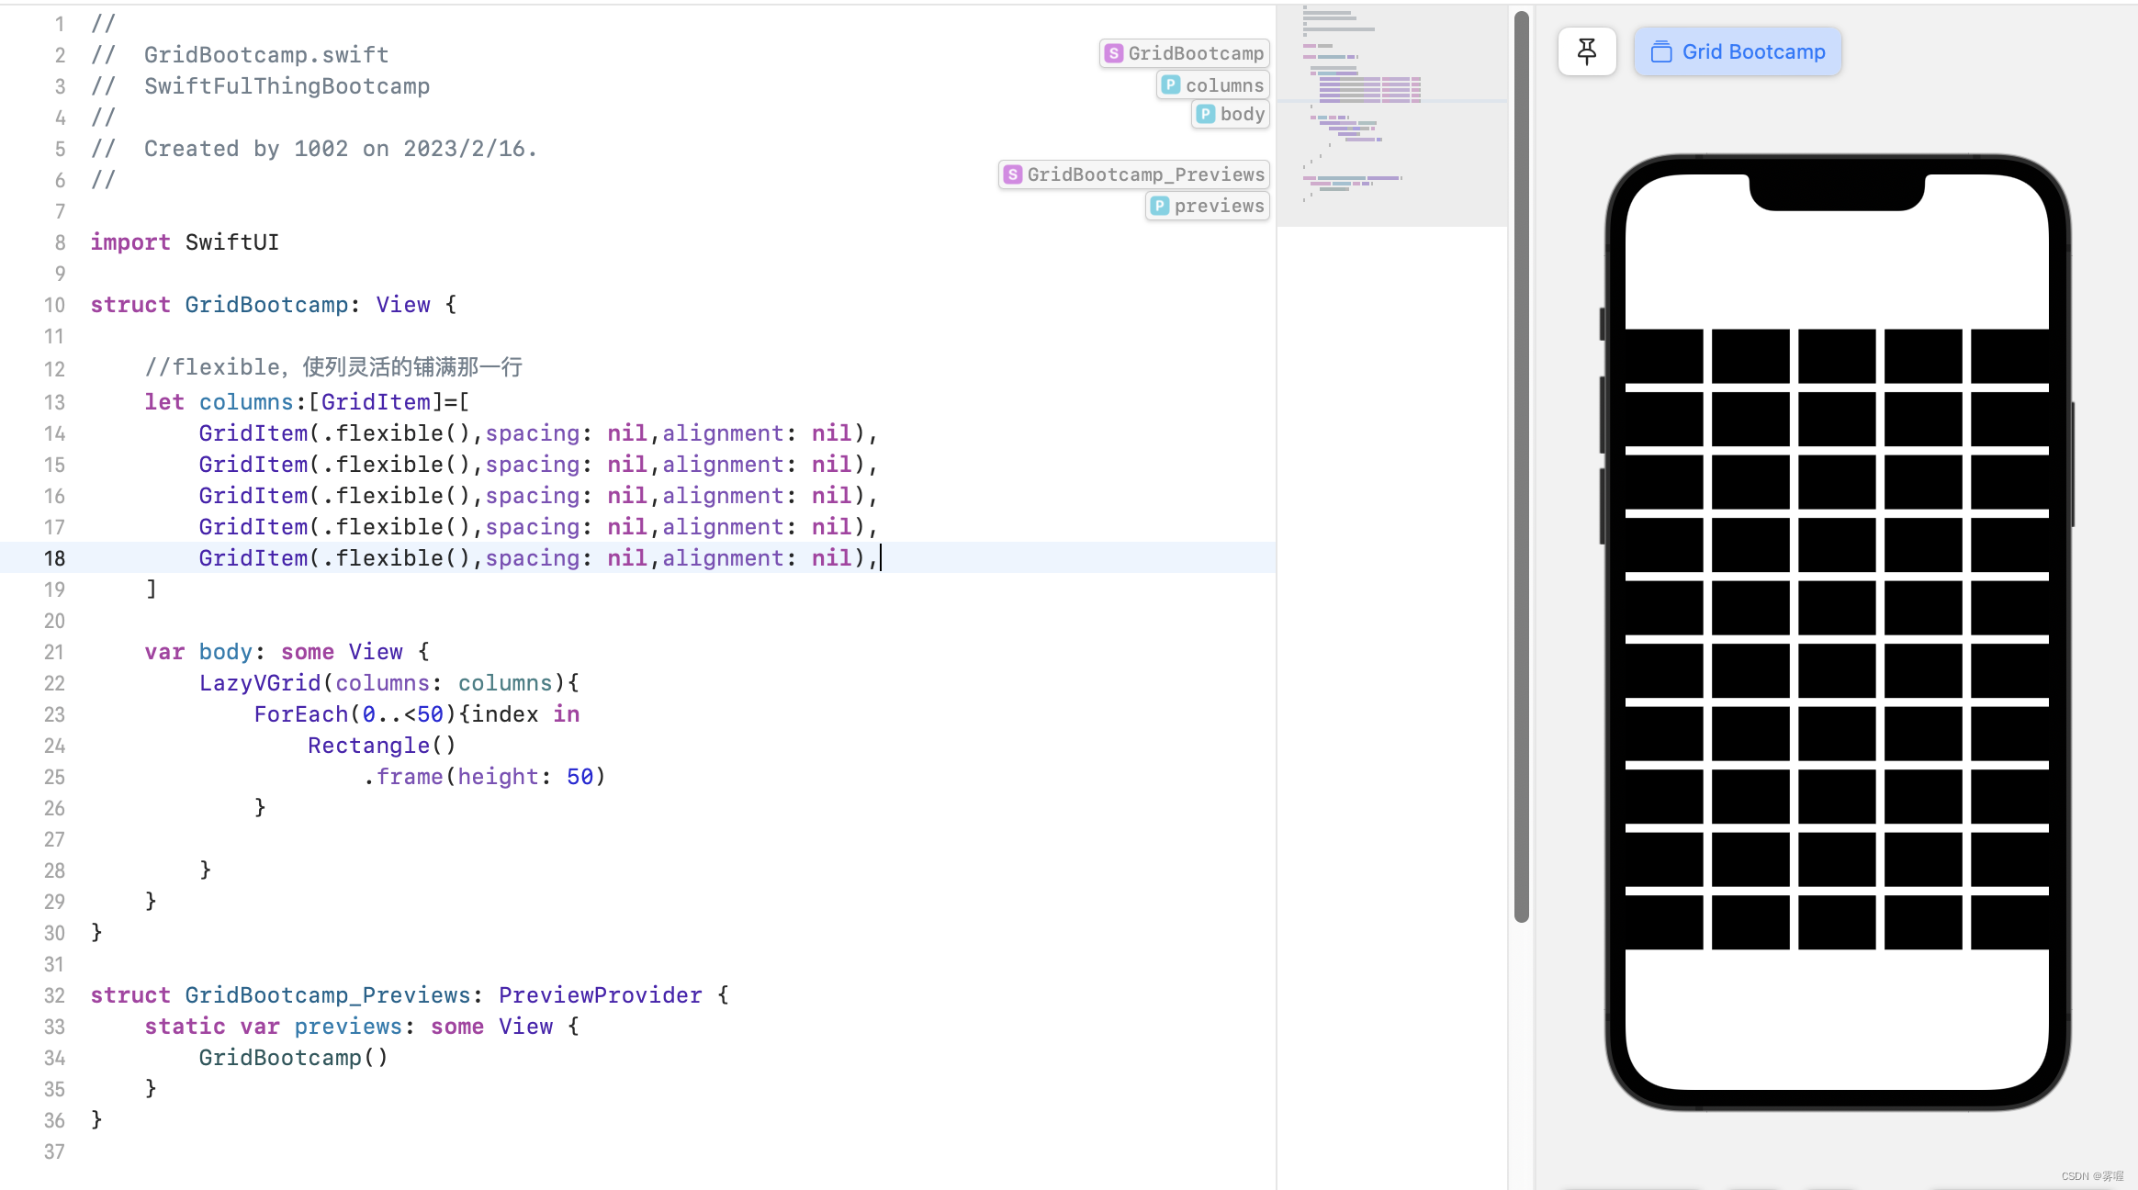Click import keyword on line 8
Screen dimensions: 2138x1190
129,242
